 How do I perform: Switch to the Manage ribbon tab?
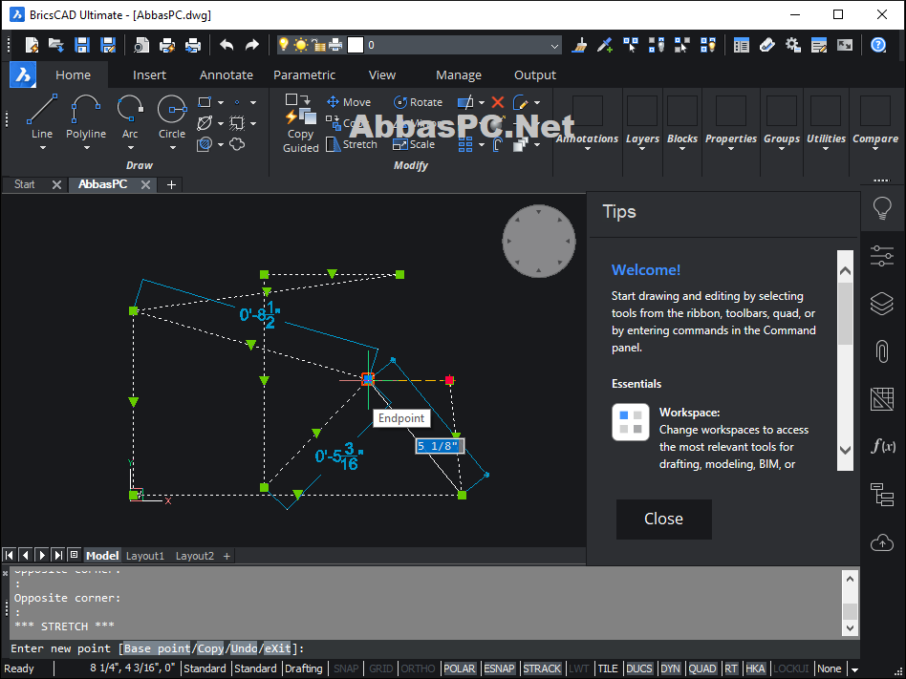pos(458,75)
